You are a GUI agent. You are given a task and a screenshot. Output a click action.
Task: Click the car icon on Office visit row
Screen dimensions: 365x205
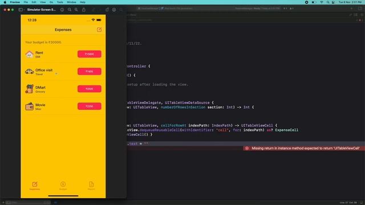click(x=29, y=72)
